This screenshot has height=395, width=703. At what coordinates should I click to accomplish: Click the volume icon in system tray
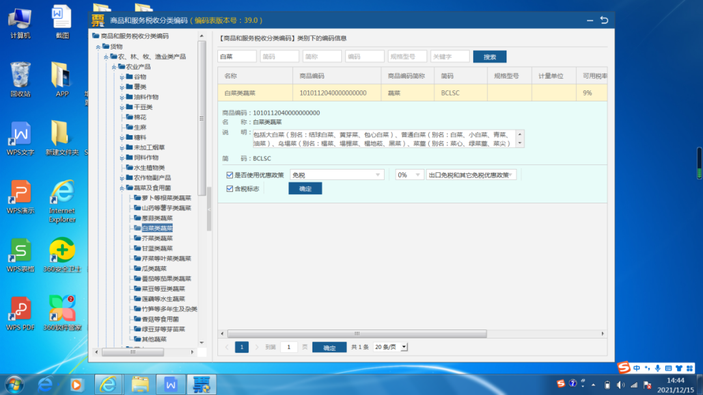(620, 385)
